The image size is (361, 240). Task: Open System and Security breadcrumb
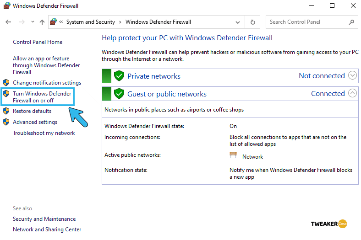pyautogui.click(x=91, y=22)
